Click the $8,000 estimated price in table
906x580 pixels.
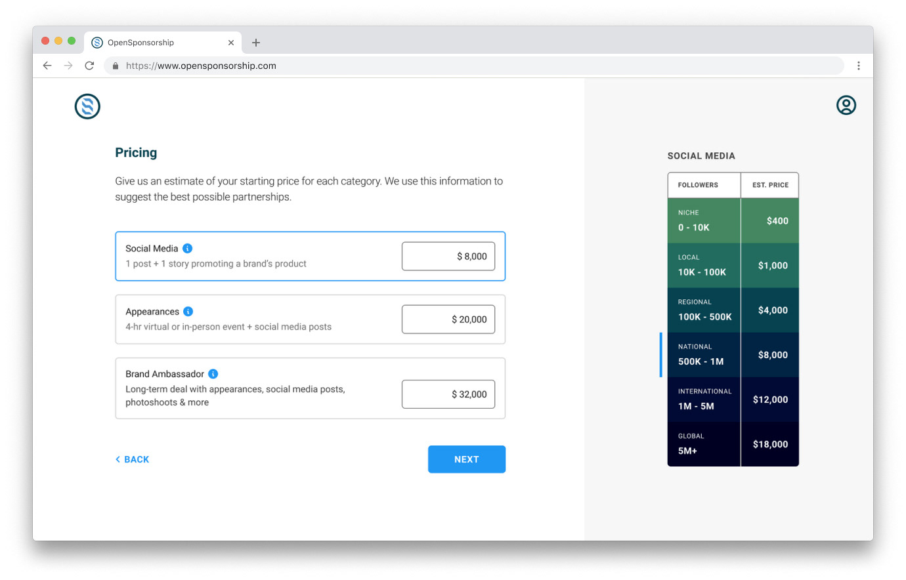773,355
